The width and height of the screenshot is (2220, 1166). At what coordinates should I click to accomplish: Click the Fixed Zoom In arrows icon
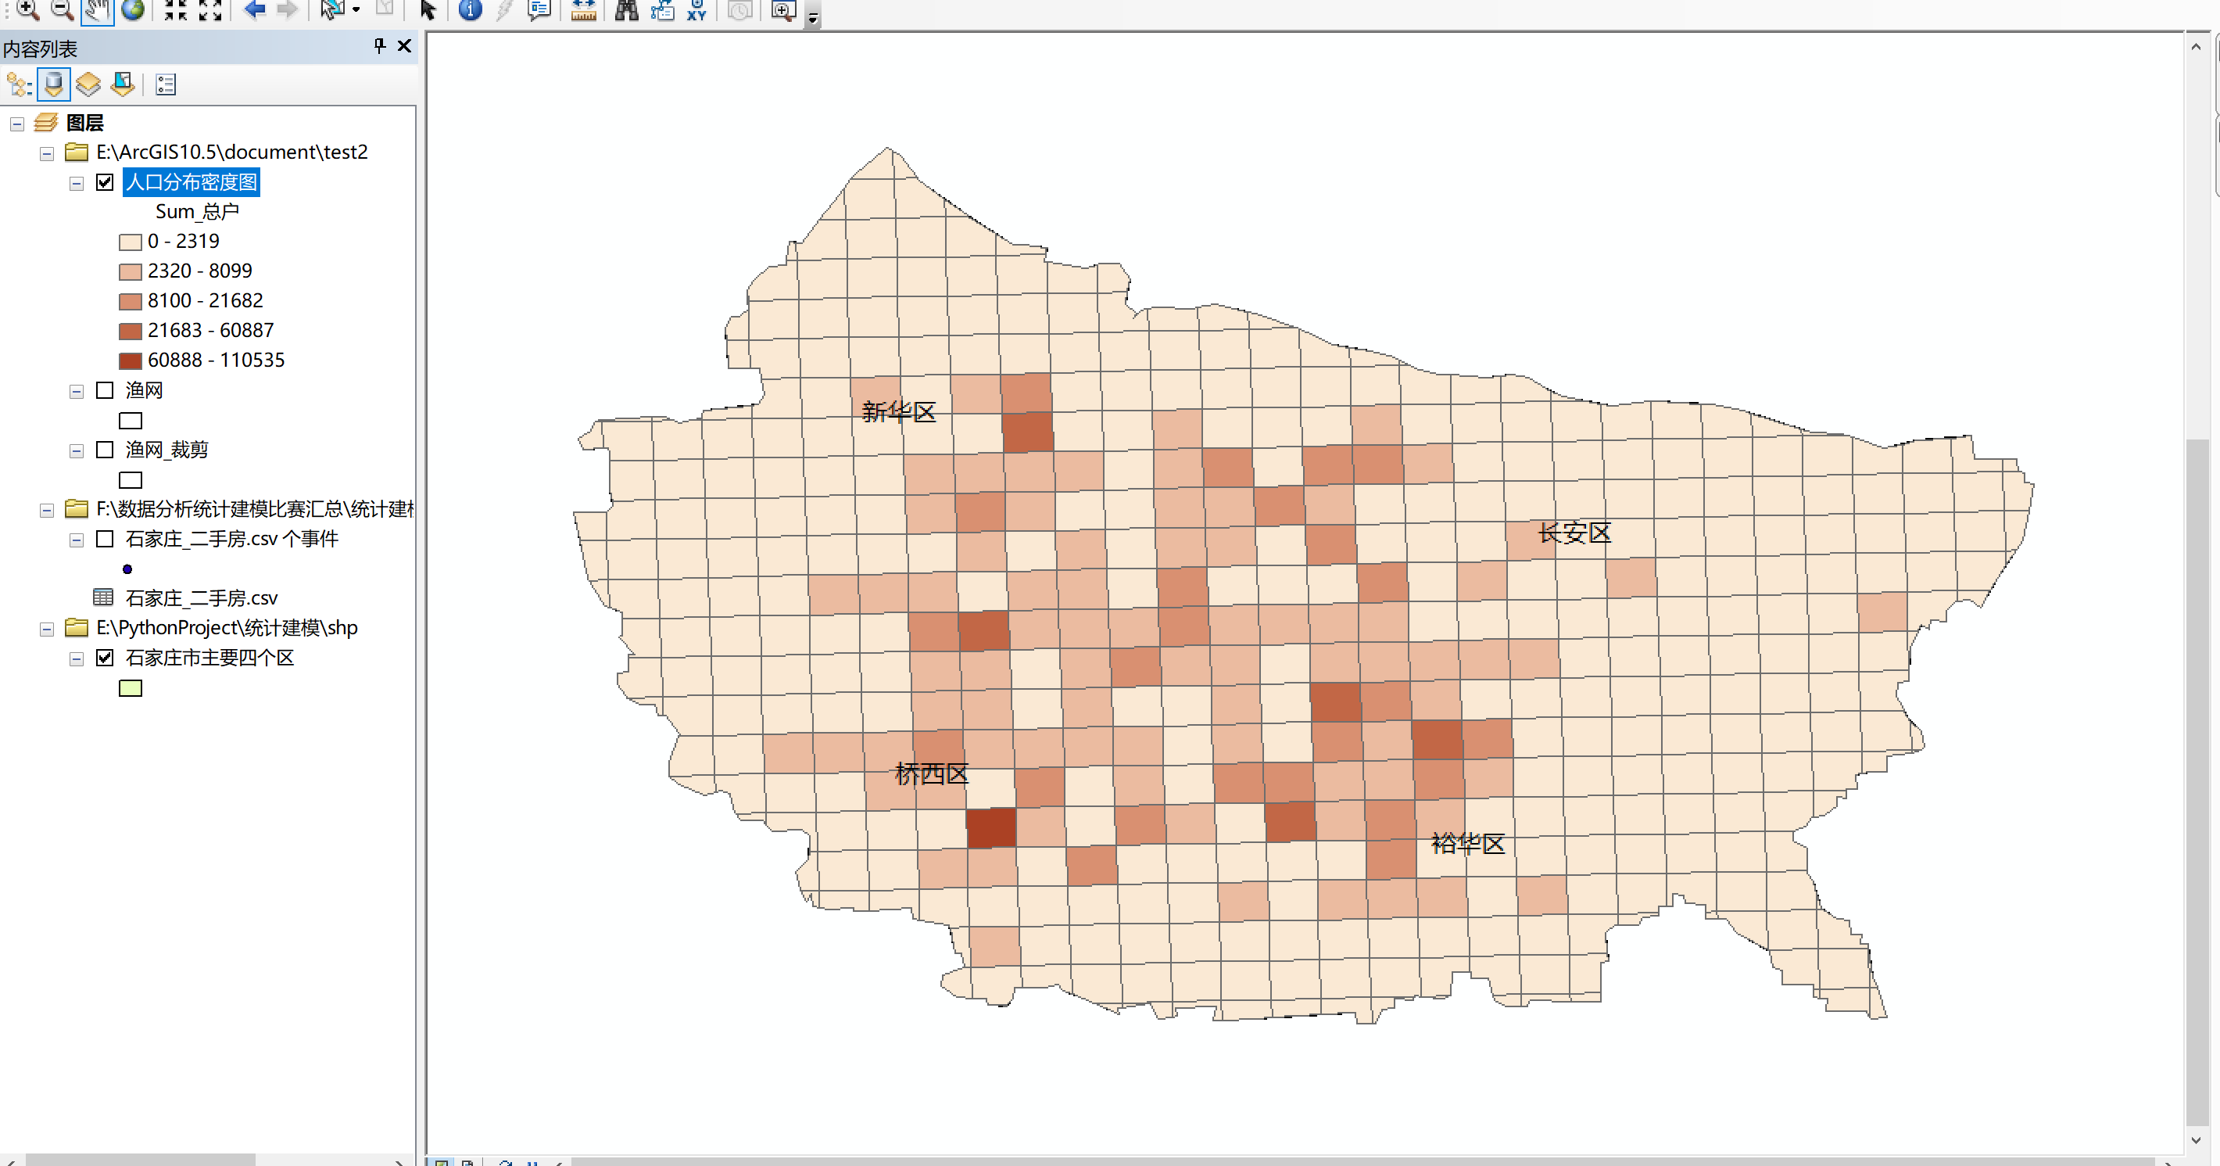(176, 9)
